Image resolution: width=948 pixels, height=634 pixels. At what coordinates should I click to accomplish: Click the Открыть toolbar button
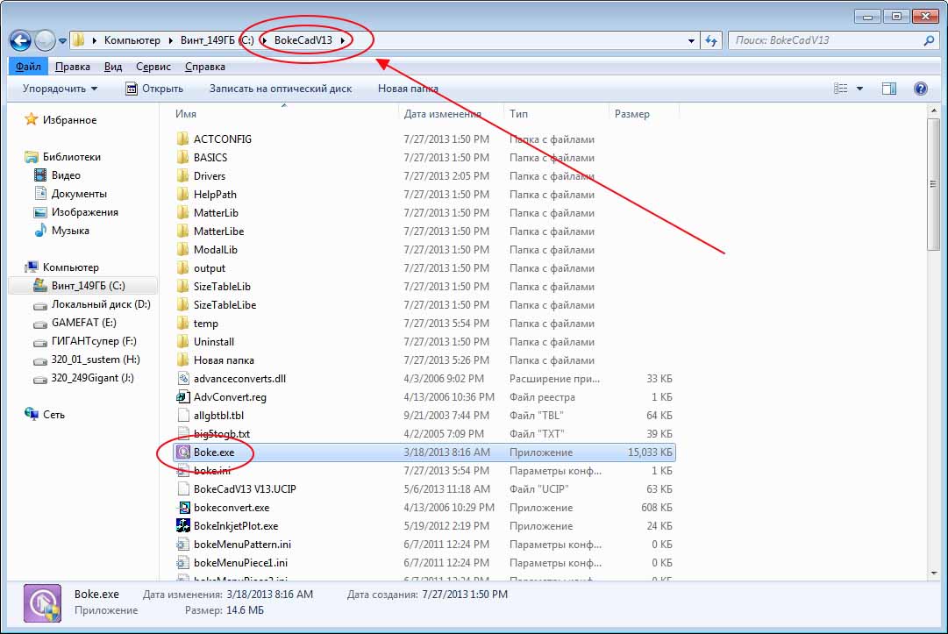coord(154,89)
